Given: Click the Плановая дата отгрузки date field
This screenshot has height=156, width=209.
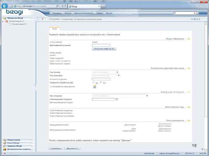Looking at the screenshot, I should click(x=103, y=99).
